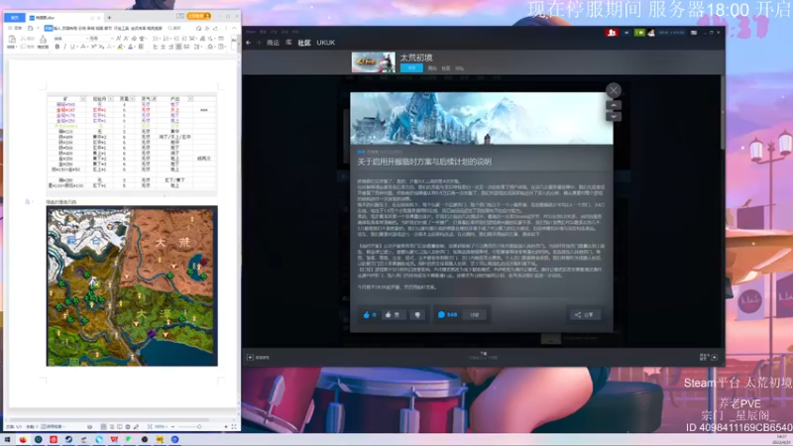Viewport: 793px width, 446px height.
Task: Click the WPS ribbon search box
Action: tap(175, 29)
